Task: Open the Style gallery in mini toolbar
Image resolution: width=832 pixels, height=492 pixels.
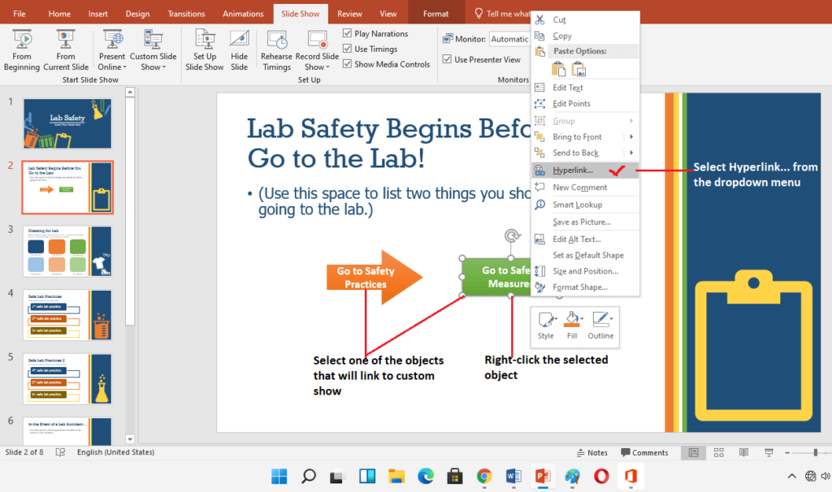Action: click(x=546, y=325)
